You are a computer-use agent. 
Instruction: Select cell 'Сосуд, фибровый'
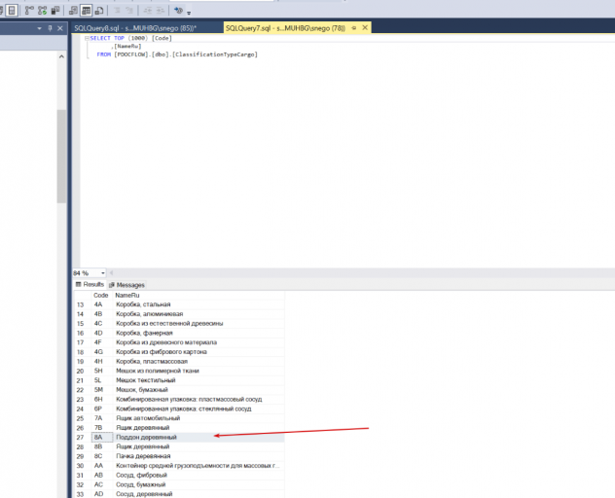point(199,476)
